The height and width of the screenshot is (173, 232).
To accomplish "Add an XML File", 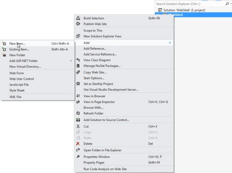I will (15, 97).
